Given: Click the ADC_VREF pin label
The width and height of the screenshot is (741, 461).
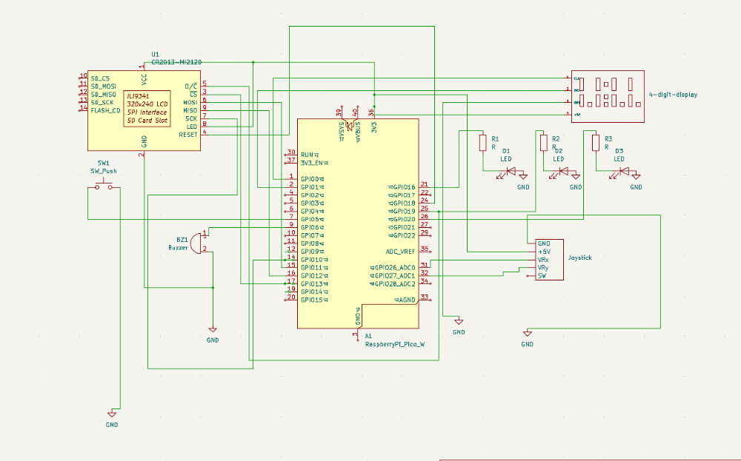Looking at the screenshot, I should [400, 252].
